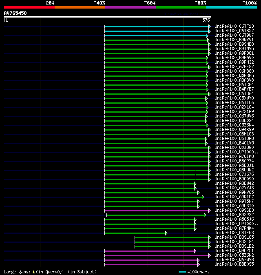Image resolution: width=261 pixels, height=275 pixels.
Task: Select the text UniRef100_C5XWY0
Action: click(x=234, y=98)
